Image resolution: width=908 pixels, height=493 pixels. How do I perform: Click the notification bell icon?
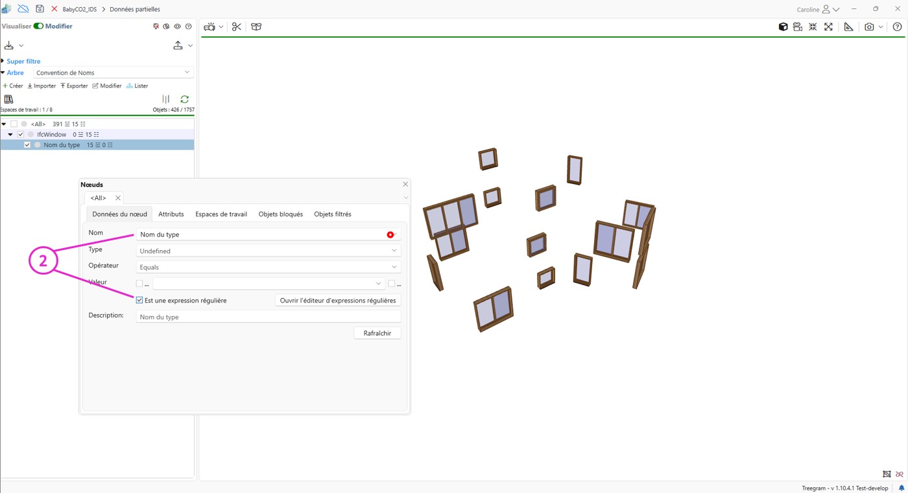[x=901, y=488]
